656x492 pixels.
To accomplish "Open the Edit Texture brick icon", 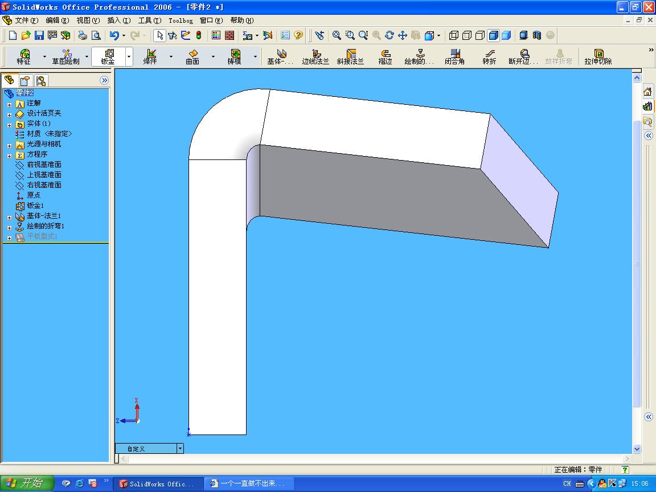I will [229, 35].
